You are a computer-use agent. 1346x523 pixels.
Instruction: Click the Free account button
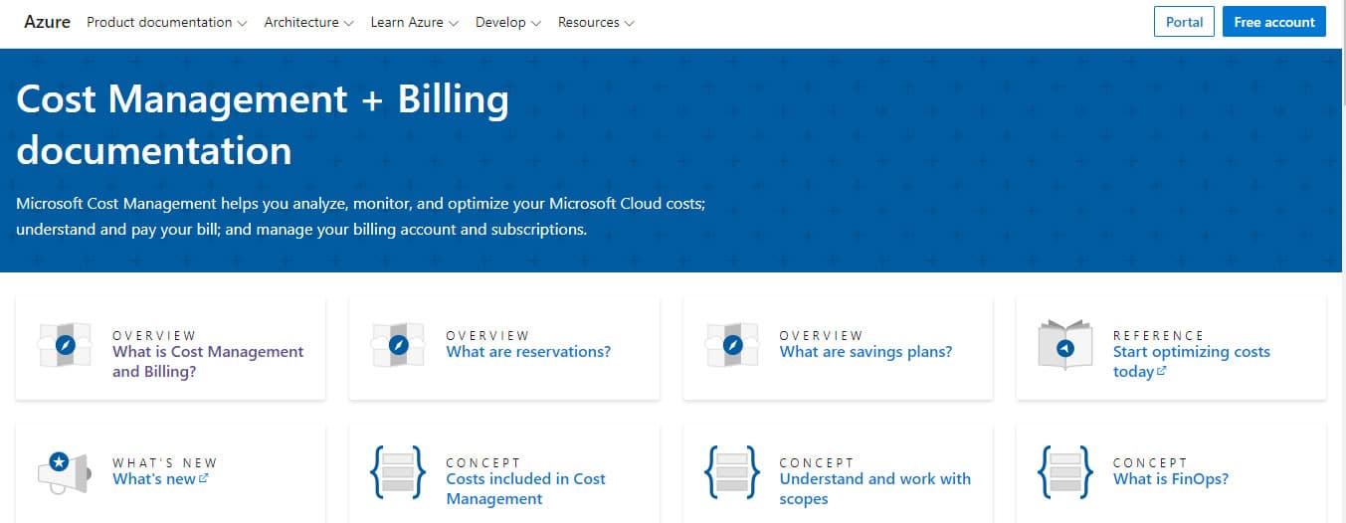coord(1273,22)
